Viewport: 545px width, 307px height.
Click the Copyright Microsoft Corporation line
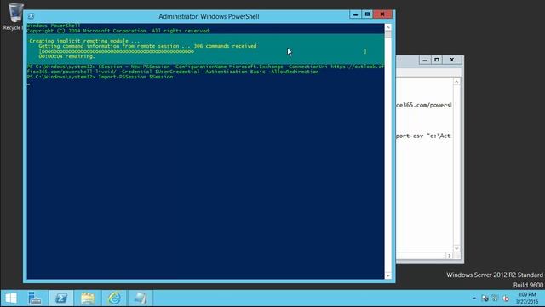[119, 31]
